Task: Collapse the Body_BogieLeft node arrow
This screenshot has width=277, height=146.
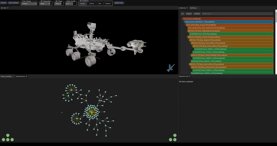Action: pyautogui.click(x=188, y=40)
